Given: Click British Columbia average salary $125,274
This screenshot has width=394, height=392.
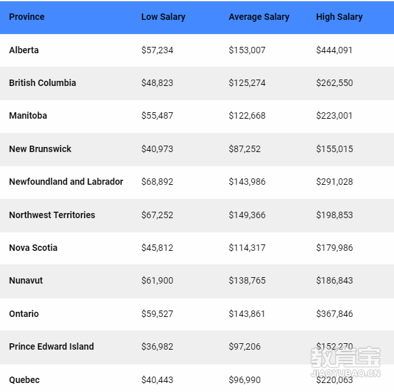Looking at the screenshot, I should (247, 83).
